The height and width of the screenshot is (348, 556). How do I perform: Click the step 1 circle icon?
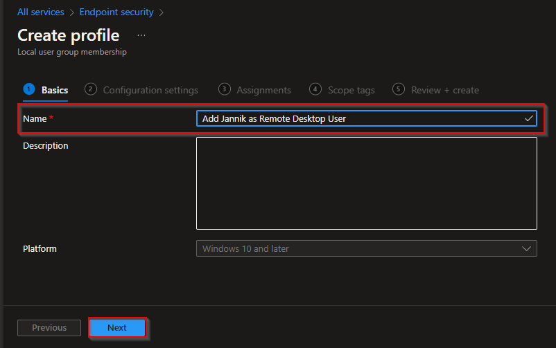(x=28, y=89)
